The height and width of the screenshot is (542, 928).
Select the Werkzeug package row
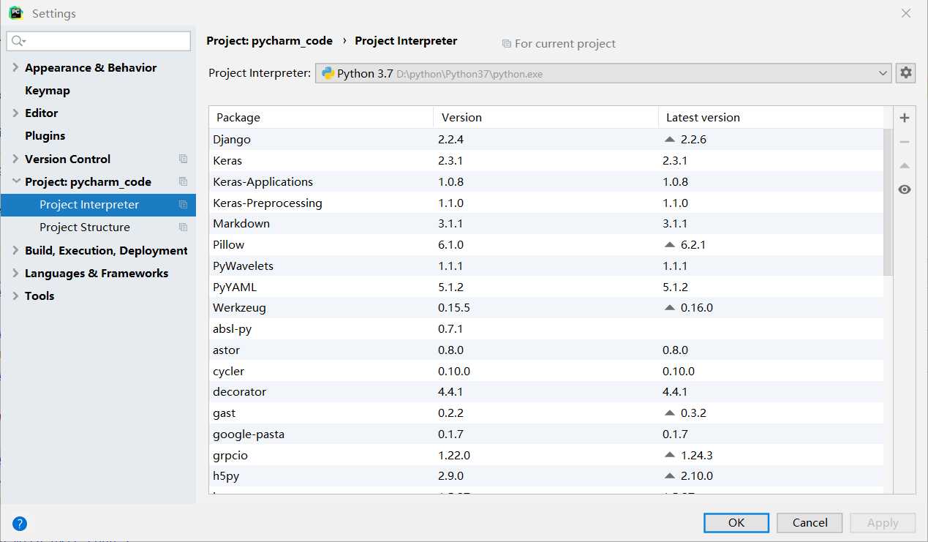[x=546, y=307]
